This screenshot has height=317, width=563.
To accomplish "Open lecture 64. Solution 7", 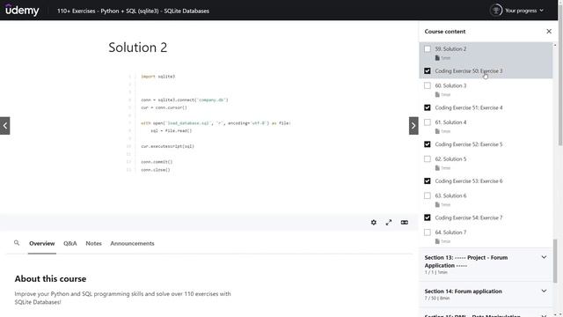I will point(450,232).
